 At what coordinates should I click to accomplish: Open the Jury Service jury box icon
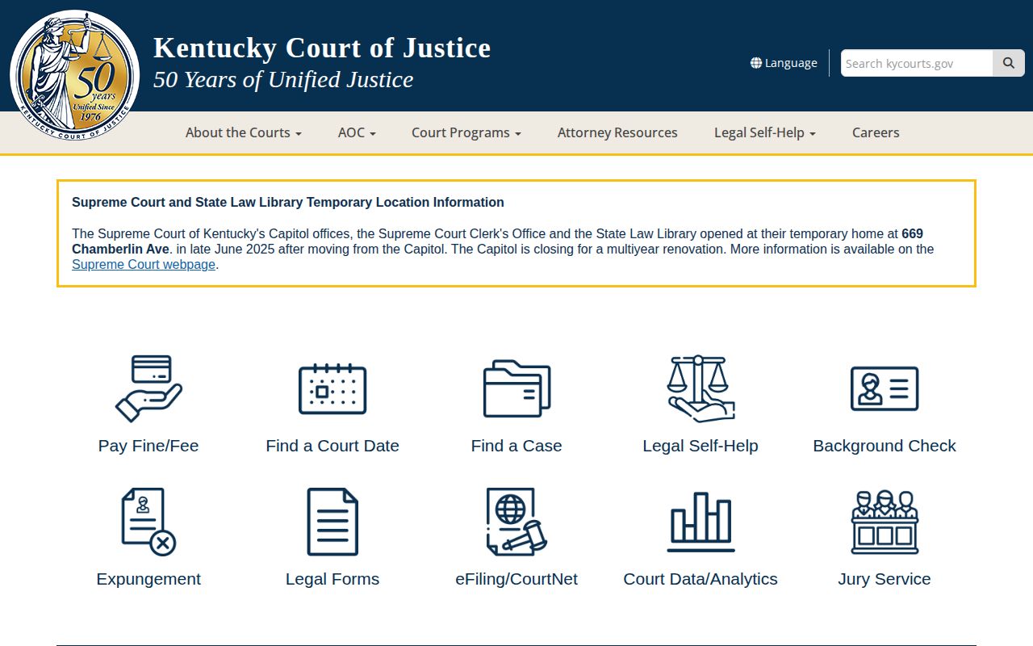(x=885, y=522)
